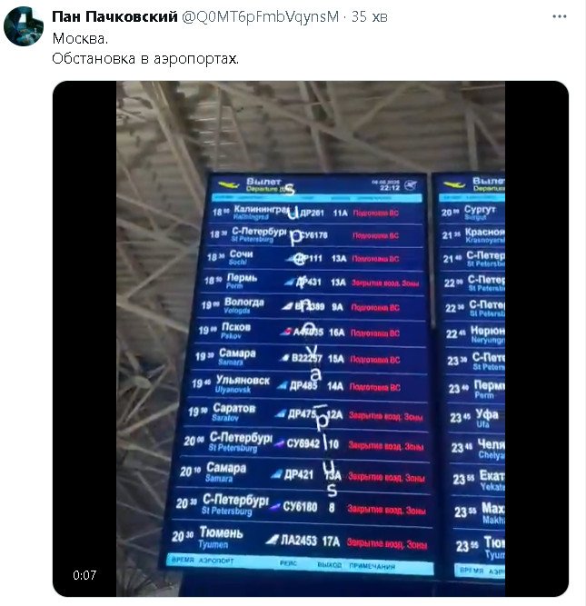Click the Москва line of the tweet
Screen dimensions: 586x606
tap(80, 38)
